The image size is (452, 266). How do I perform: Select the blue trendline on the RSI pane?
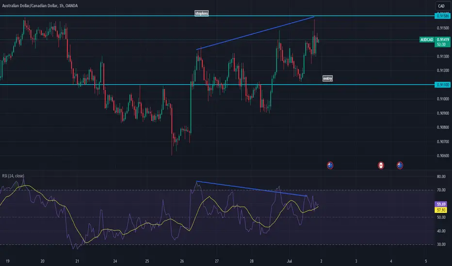point(251,189)
